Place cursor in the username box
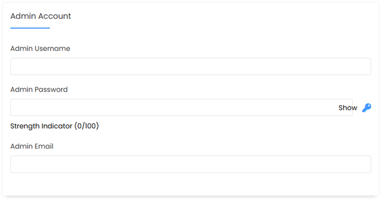This screenshot has width=381, height=199. 190,66
